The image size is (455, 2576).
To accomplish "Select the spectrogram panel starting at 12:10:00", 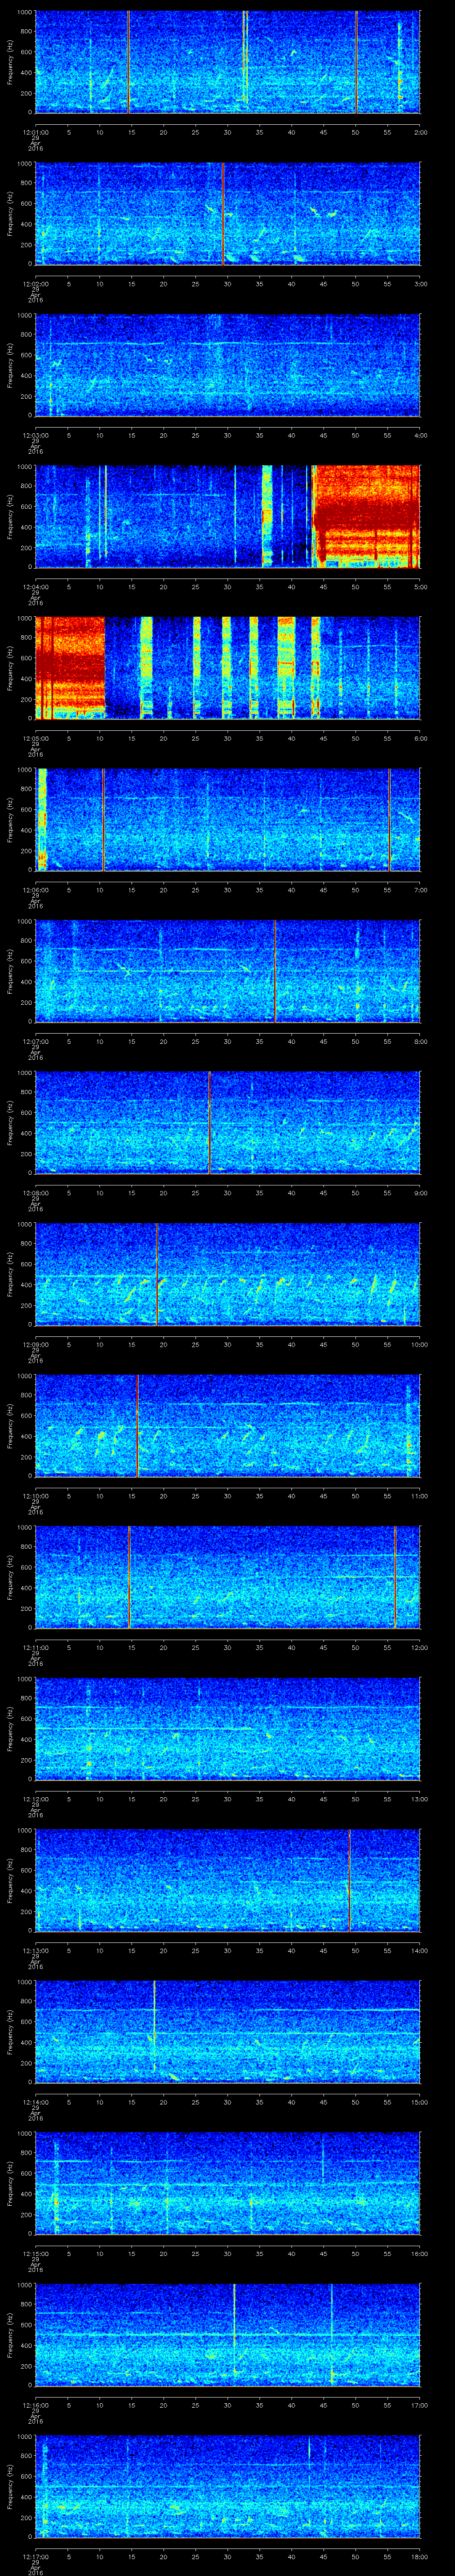I will (228, 1426).
